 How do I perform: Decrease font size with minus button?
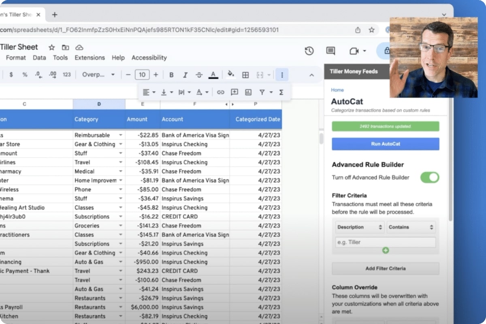[128, 75]
